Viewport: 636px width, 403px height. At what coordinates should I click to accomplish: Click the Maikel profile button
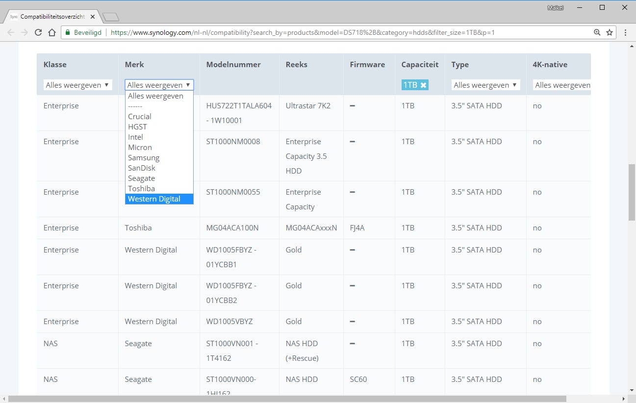point(555,7)
